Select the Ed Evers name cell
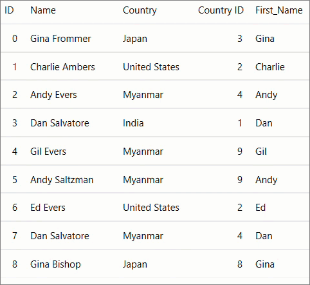 48,208
